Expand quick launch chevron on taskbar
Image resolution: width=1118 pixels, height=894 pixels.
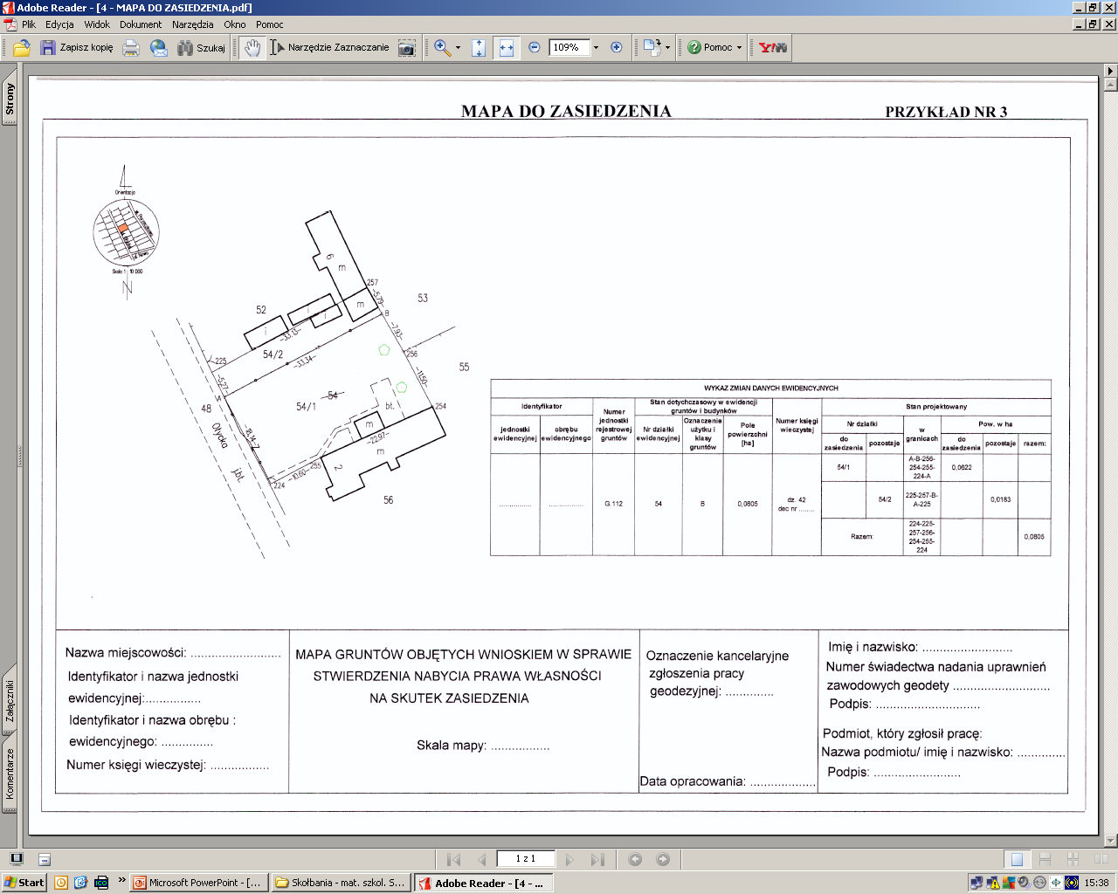point(121,882)
